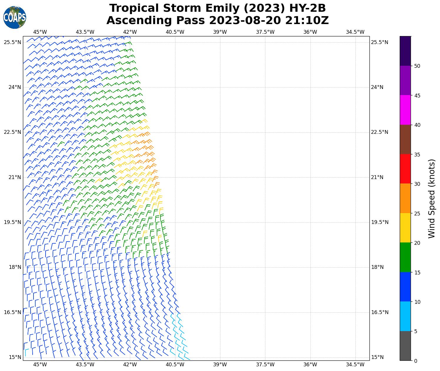Click the darkest purple band above 50 knots
The image size is (440, 371).
click(x=405, y=51)
